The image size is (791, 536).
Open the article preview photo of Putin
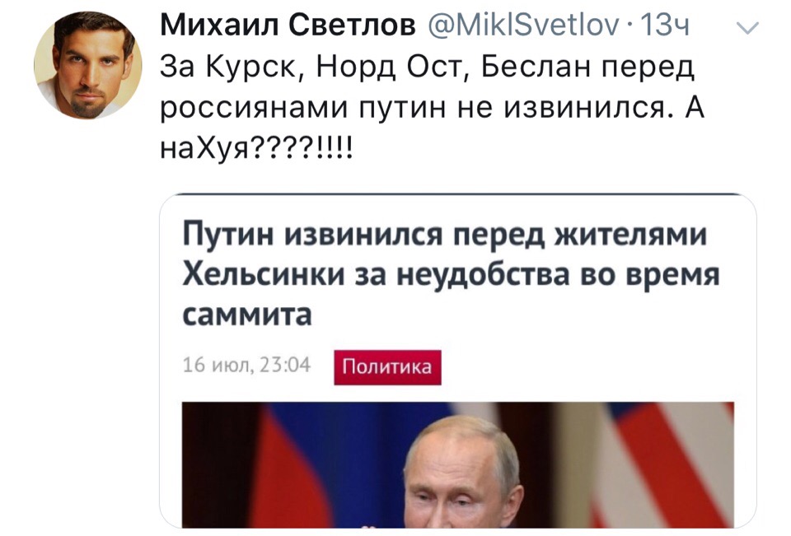point(459,464)
